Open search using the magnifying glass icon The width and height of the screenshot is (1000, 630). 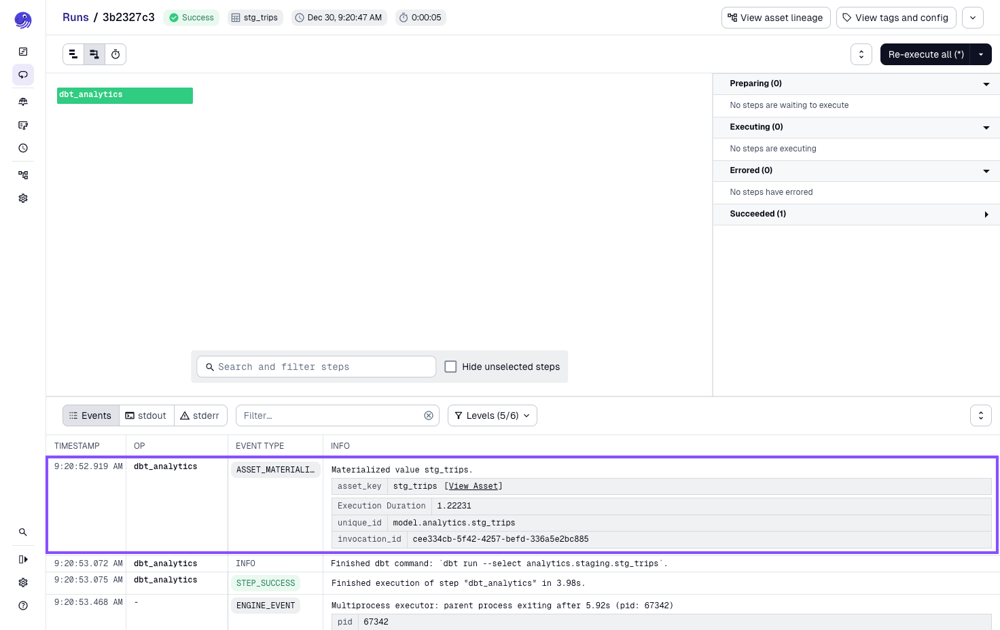[23, 532]
